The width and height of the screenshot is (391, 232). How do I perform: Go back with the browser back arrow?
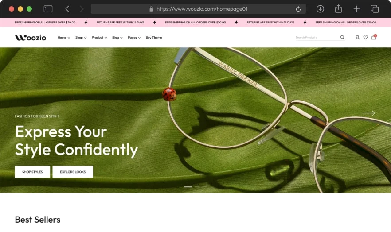click(67, 9)
